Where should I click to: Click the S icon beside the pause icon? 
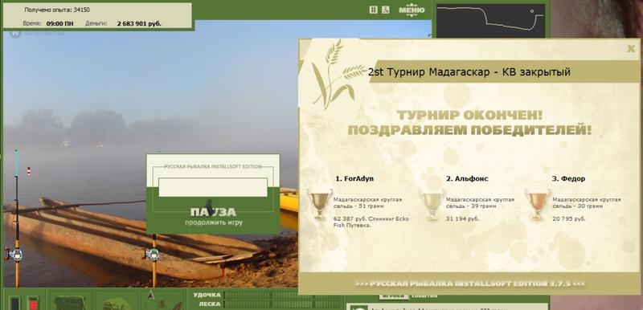386,10
